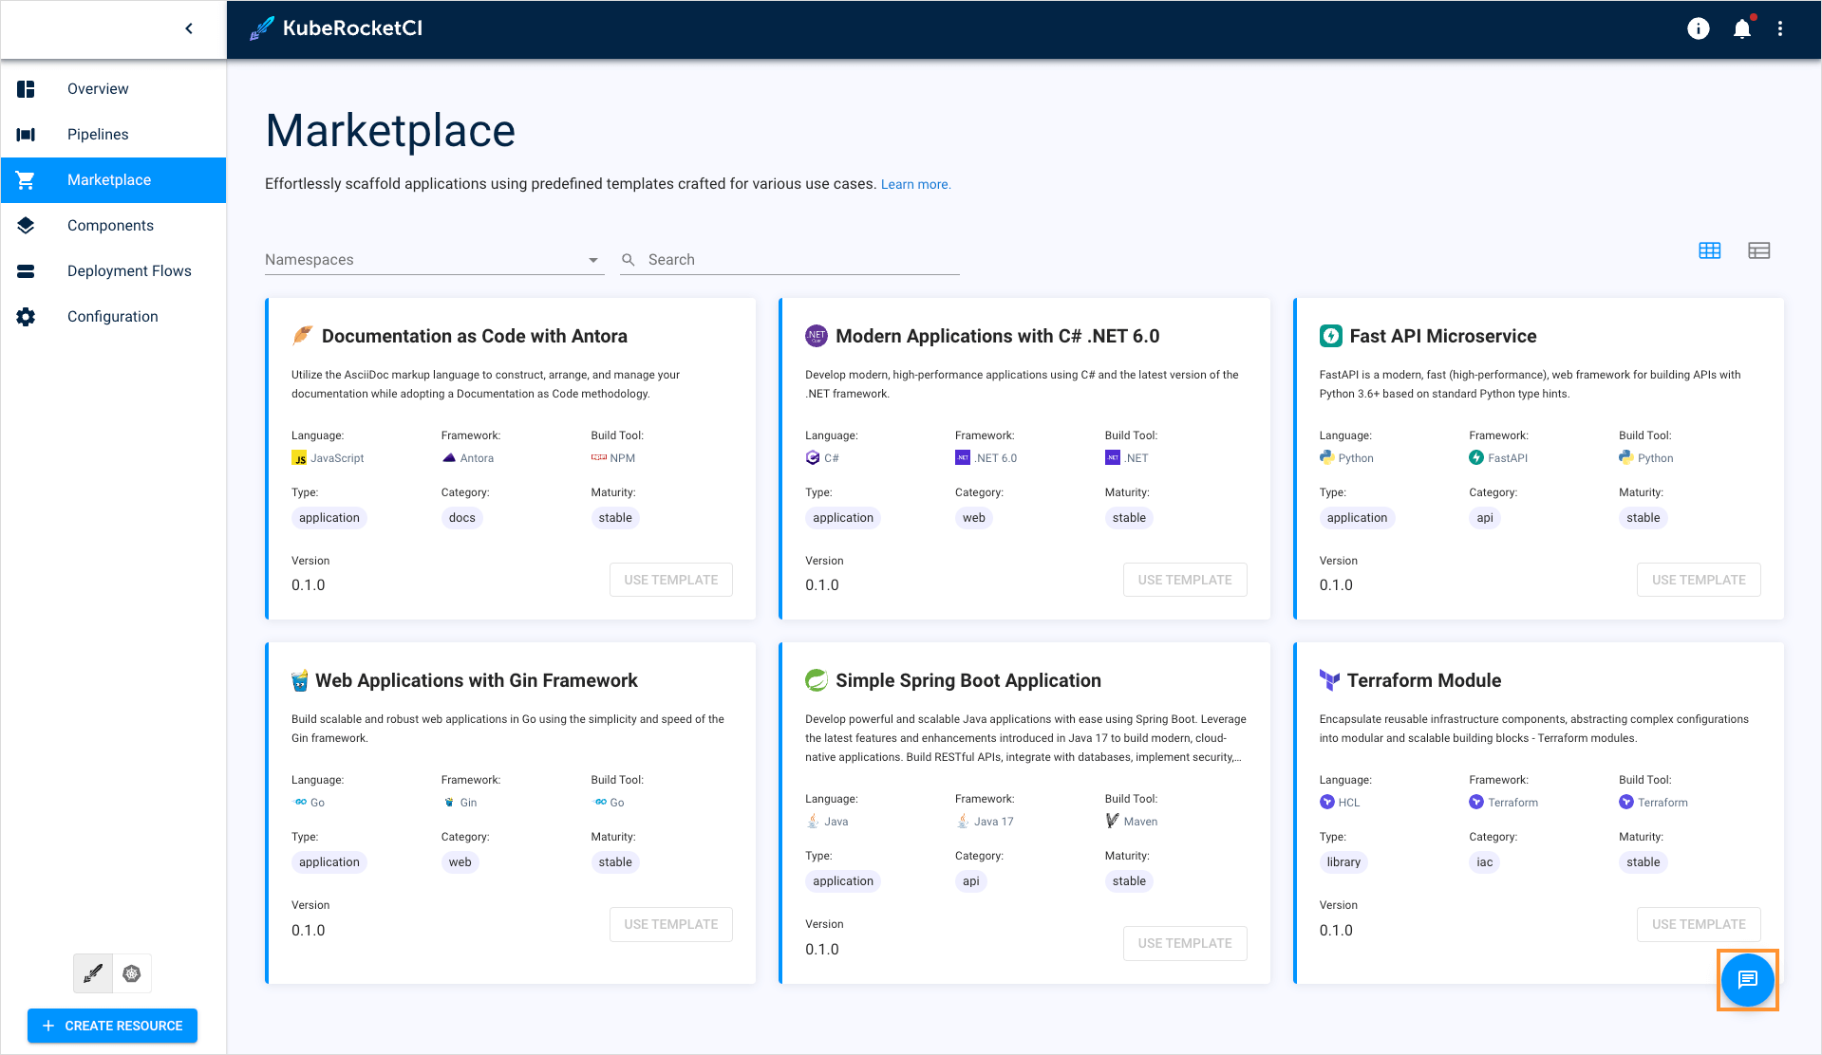Viewport: 1822px width, 1055px height.
Task: Switch to grid card view
Action: click(x=1709, y=250)
